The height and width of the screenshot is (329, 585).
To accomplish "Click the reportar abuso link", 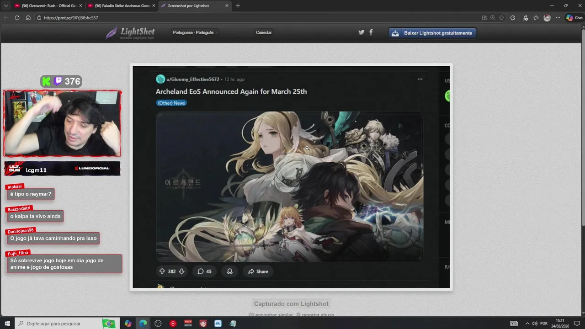I will coord(318,315).
